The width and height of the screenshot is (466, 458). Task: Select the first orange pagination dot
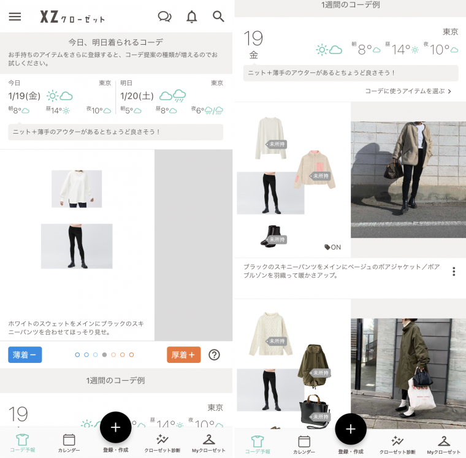[x=113, y=354]
